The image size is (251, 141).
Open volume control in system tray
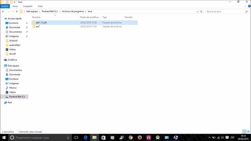click(x=222, y=137)
